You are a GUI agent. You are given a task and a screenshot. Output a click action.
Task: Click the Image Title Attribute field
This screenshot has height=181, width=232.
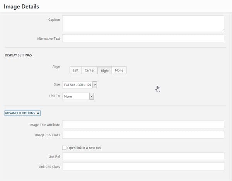[143, 124]
